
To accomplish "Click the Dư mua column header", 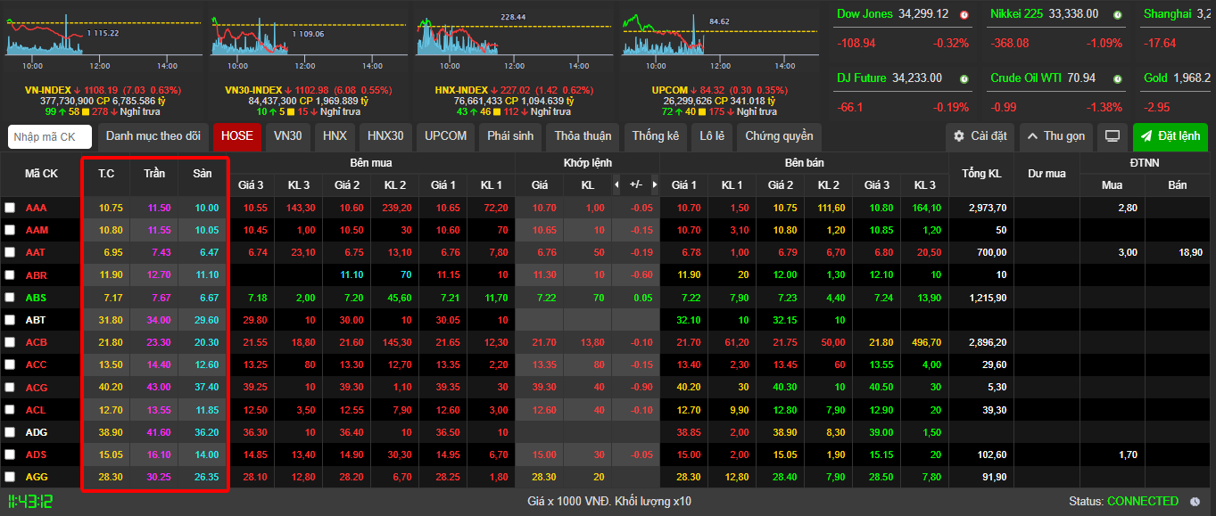I will tap(1046, 174).
